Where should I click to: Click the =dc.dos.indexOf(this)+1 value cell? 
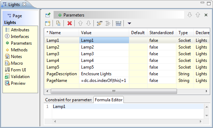104,81
